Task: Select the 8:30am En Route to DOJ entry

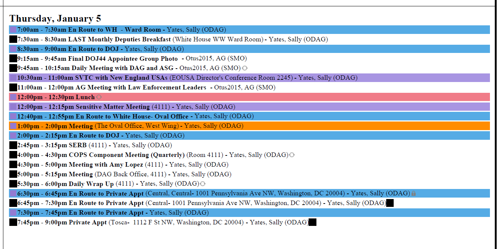Action: (249, 49)
